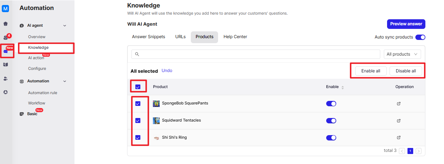
Task: Switch to the Answer Snippets tab
Action: [149, 37]
